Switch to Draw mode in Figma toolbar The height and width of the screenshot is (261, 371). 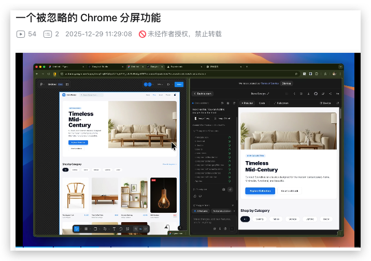tap(136, 229)
